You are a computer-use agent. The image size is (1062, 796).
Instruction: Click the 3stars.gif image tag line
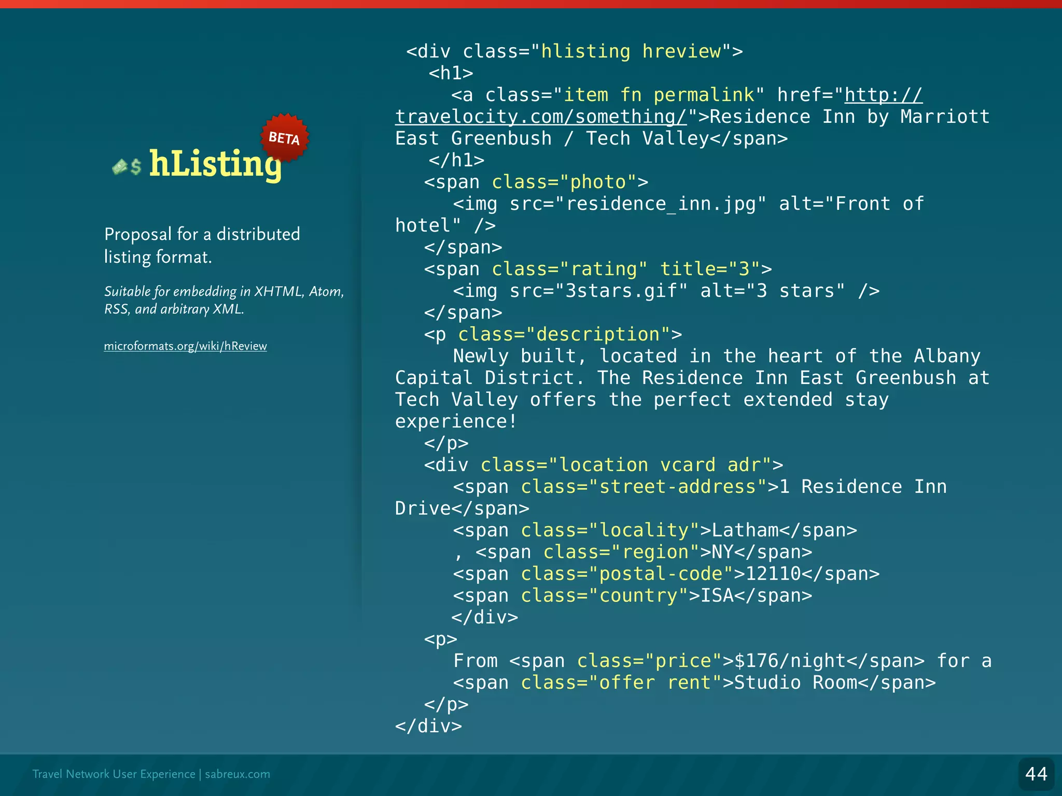point(666,291)
